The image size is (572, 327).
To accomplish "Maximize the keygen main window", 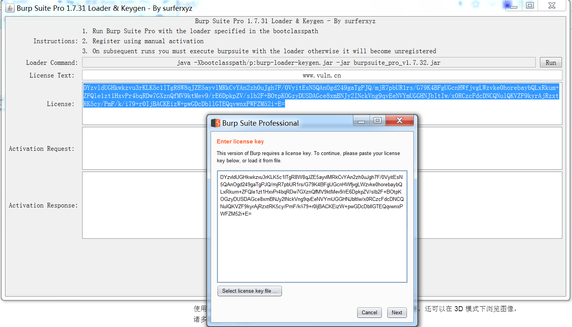I will click(529, 5).
